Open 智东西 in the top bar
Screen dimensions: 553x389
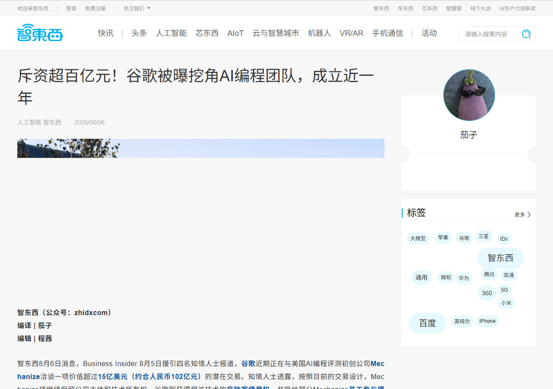click(381, 8)
